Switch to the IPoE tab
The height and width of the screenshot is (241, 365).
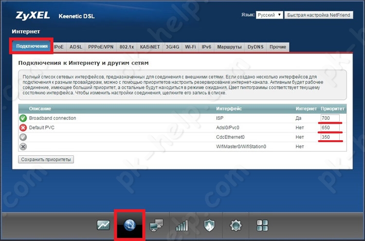pyautogui.click(x=59, y=47)
